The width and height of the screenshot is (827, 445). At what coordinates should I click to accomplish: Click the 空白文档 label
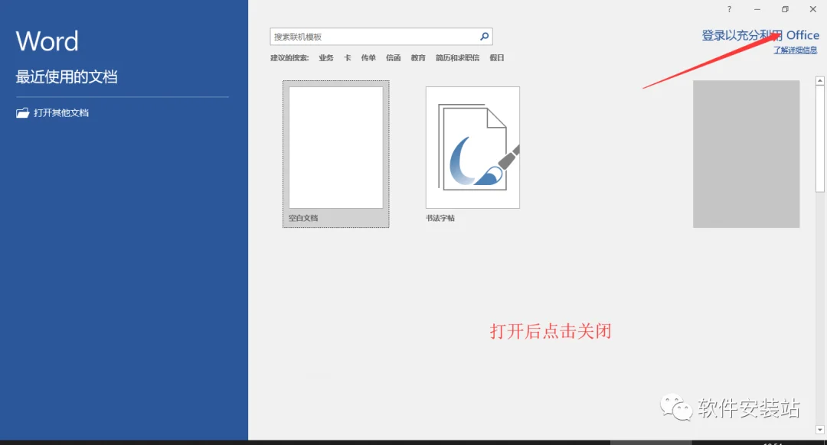point(303,218)
